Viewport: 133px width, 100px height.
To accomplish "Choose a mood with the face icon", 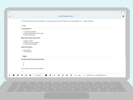I will click(x=26, y=75).
